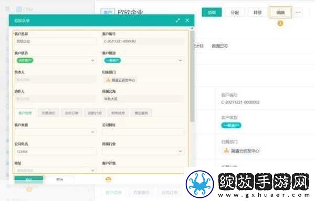
Task: Click the 客户编号 field in dialog
Action: 143,41
